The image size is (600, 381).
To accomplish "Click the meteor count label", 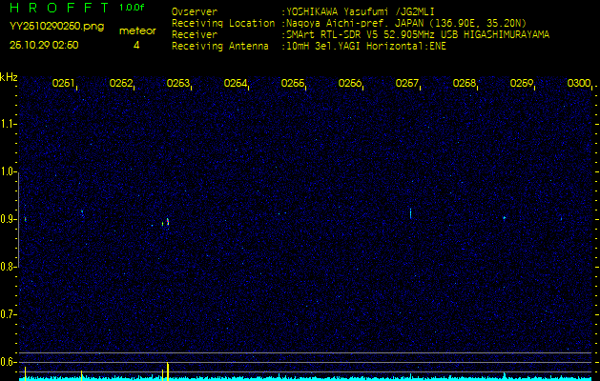I will pos(136,30).
